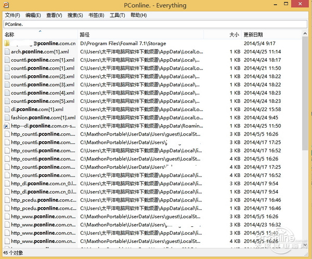This screenshot has width=312, height=259.
Task: Open the 工具(T) menu
Action: point(118,15)
